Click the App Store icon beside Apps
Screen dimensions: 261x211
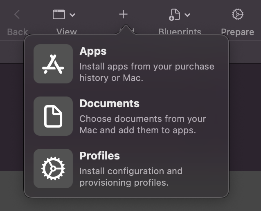click(53, 64)
